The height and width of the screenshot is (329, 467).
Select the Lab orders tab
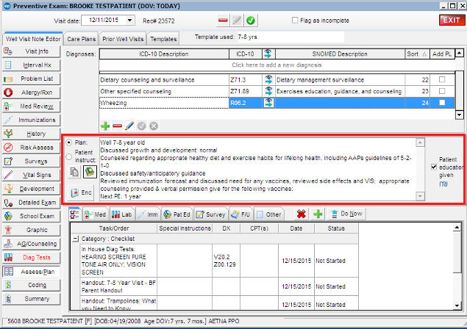click(121, 214)
